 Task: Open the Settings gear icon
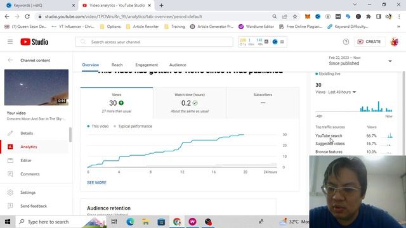[x=10, y=193]
